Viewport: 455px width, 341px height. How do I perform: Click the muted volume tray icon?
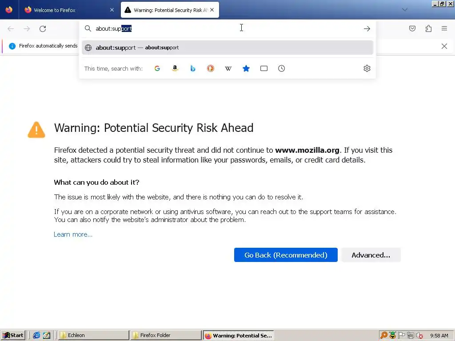[x=419, y=336]
